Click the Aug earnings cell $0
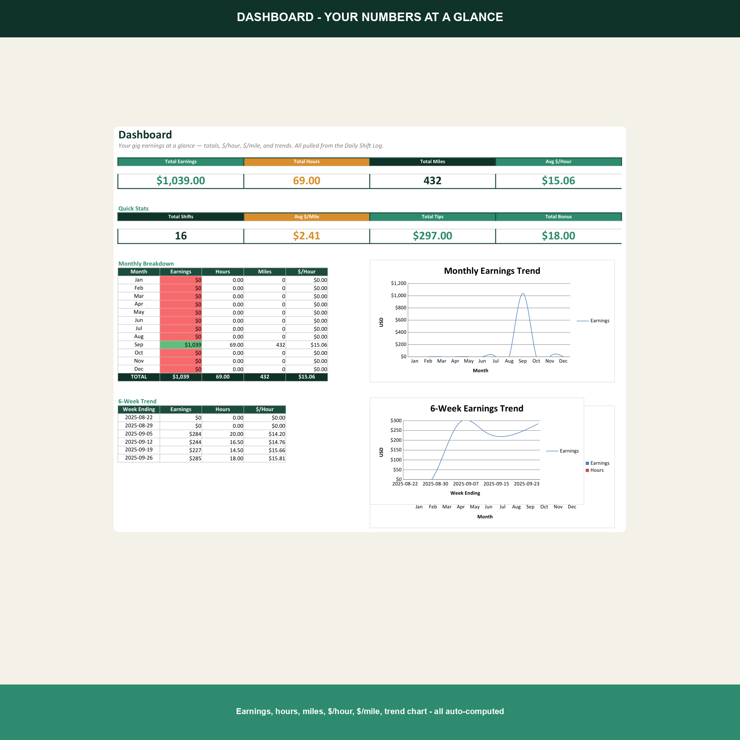Screen dimensions: 740x740 pos(181,337)
